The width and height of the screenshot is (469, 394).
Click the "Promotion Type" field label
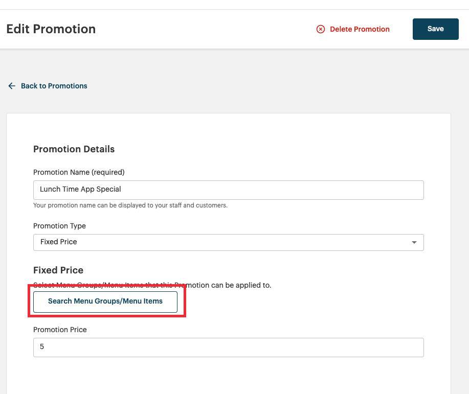59,226
